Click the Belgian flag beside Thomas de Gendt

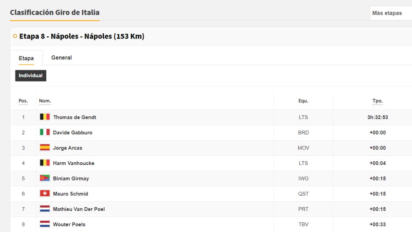tap(45, 117)
